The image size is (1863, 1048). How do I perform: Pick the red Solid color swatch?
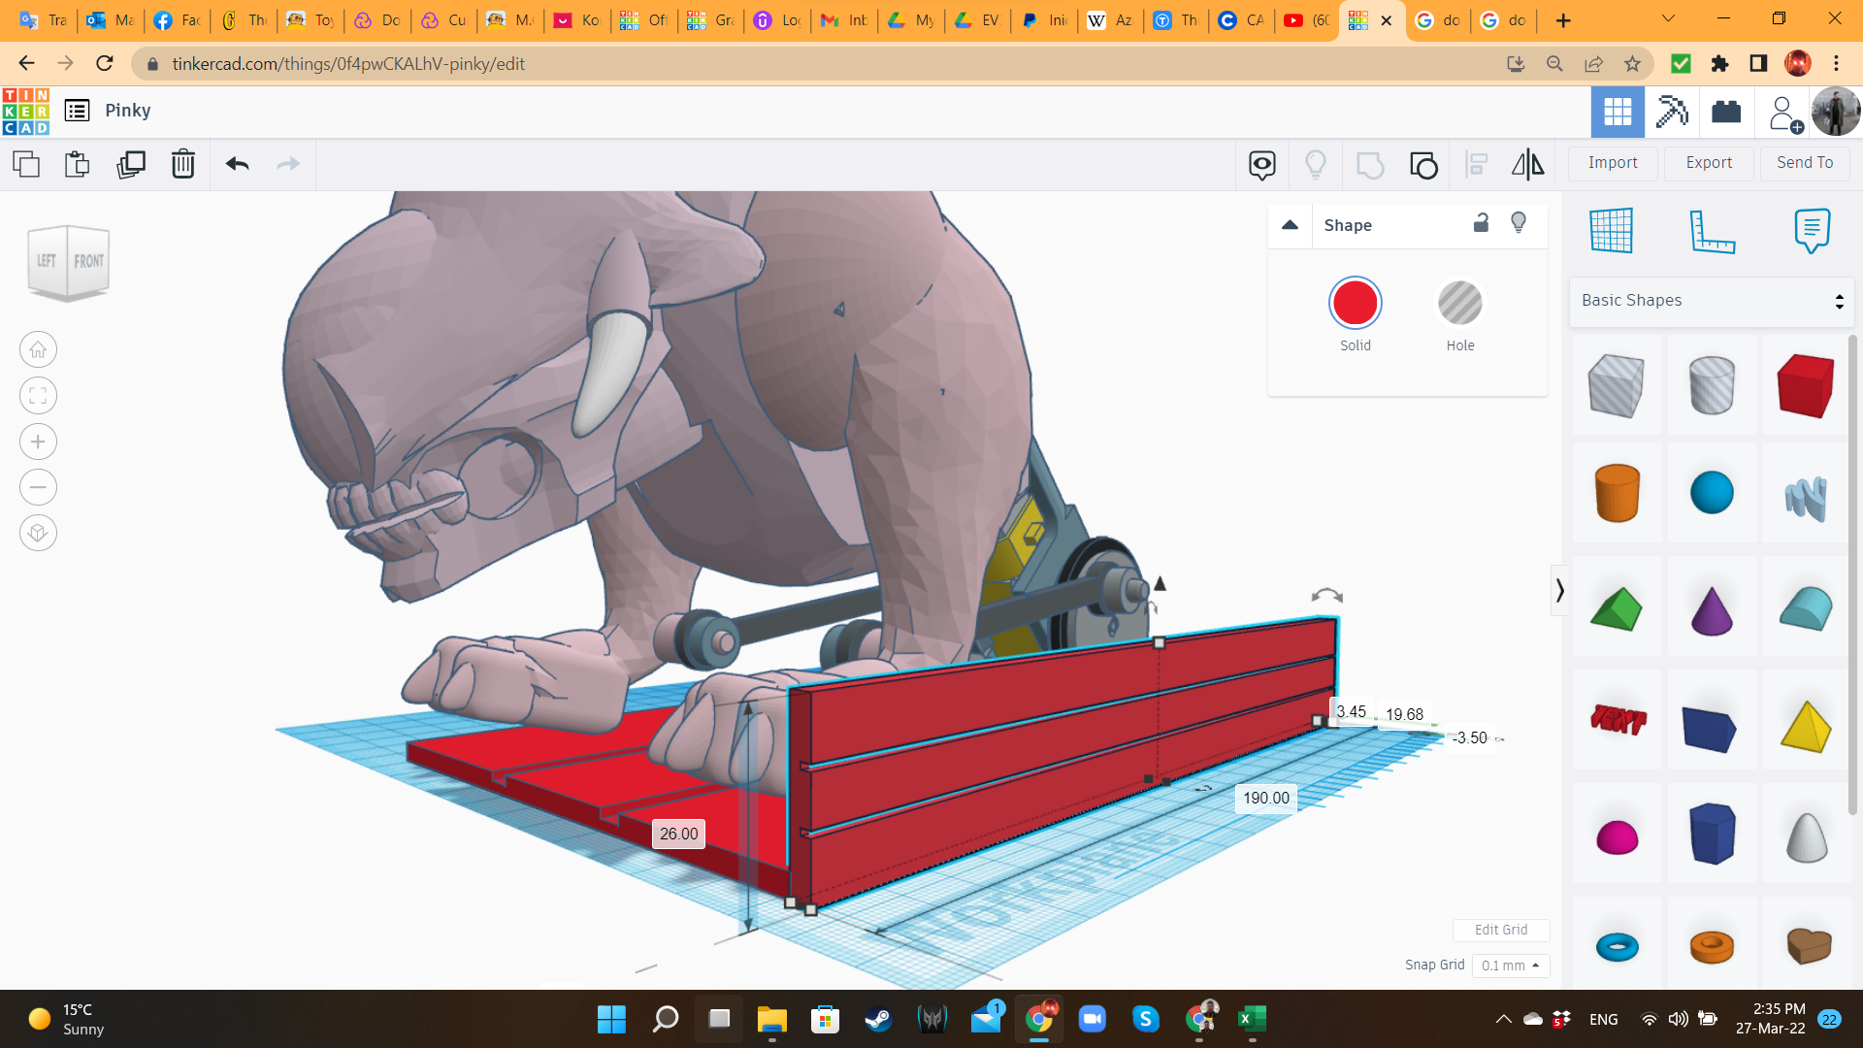point(1355,304)
